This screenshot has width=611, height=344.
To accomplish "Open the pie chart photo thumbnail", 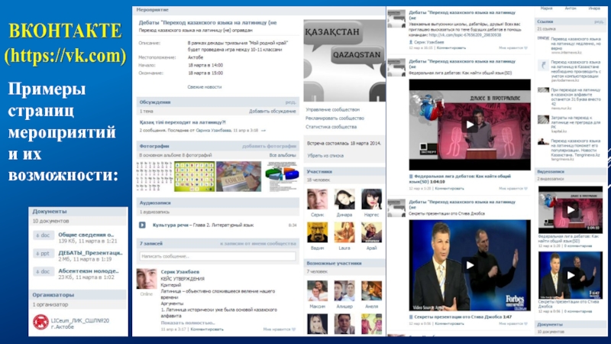I will [x=282, y=177].
